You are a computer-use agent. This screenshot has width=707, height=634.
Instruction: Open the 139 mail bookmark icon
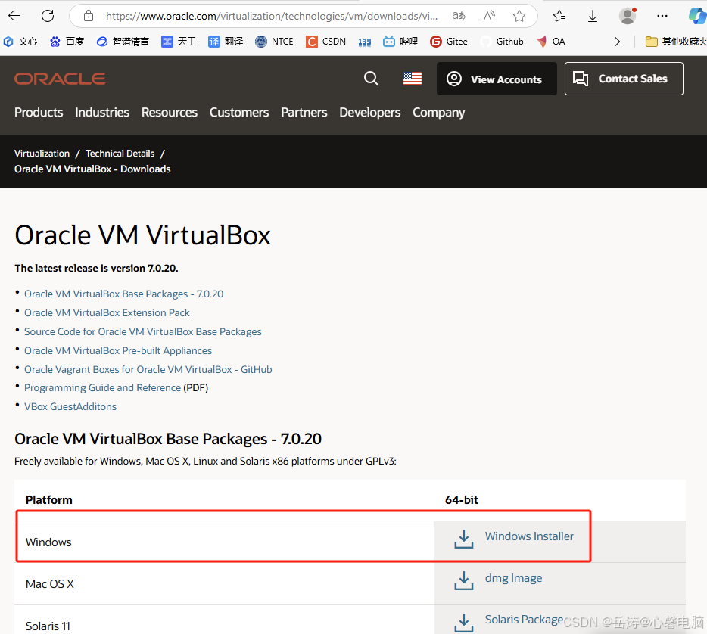click(364, 42)
